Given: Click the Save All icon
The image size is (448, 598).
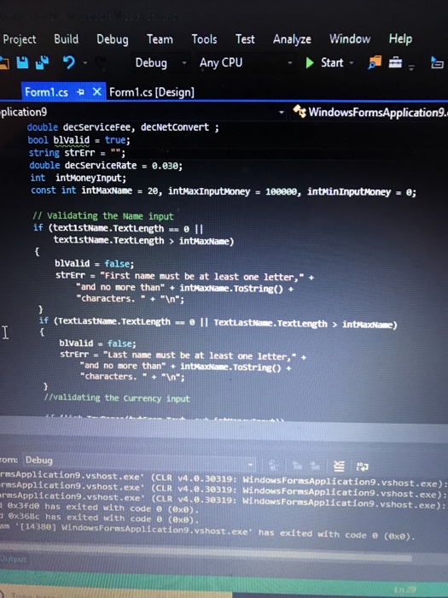Looking at the screenshot, I should (43, 62).
